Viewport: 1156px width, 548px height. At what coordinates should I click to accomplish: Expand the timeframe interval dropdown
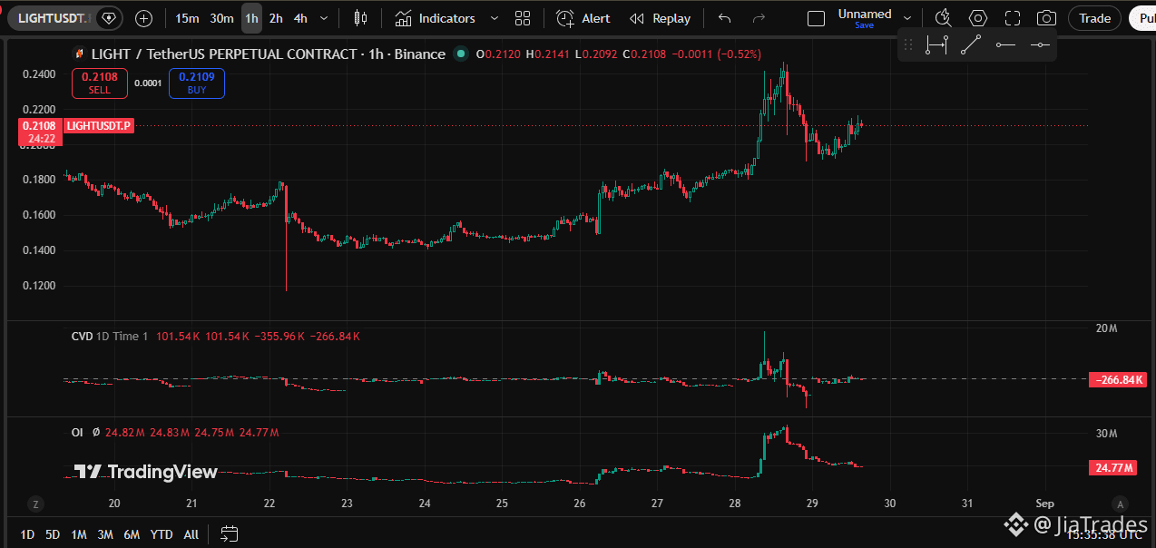[326, 18]
